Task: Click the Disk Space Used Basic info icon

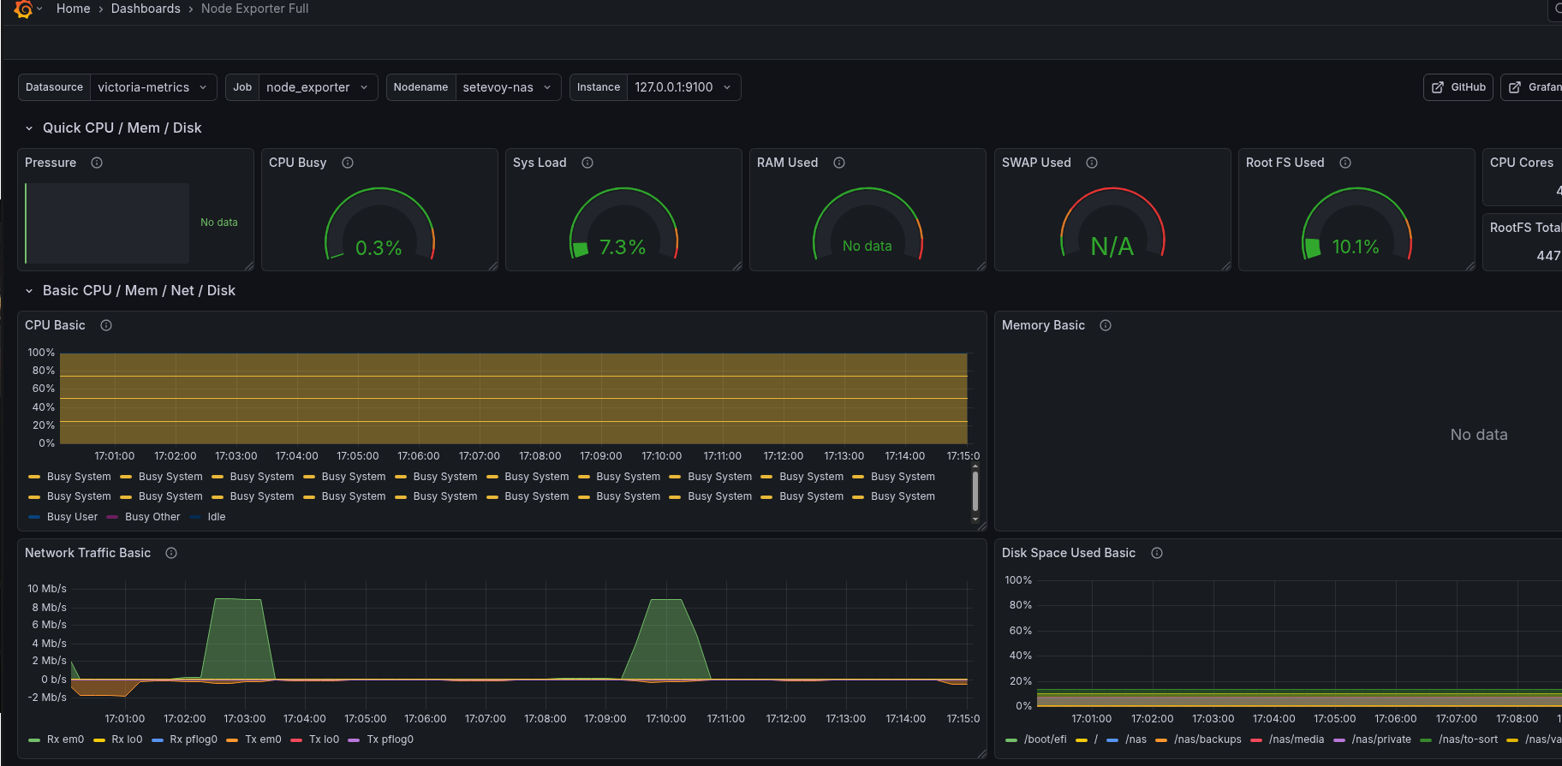Action: pyautogui.click(x=1157, y=553)
